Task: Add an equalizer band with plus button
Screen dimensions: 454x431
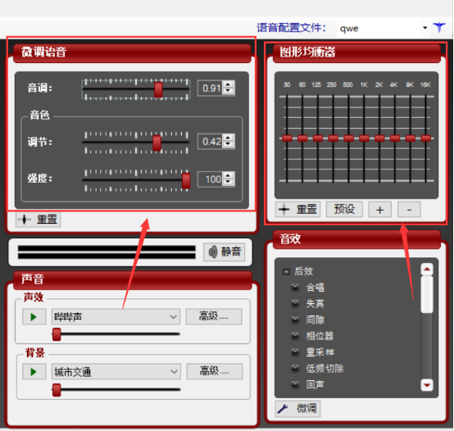Action: pos(380,210)
